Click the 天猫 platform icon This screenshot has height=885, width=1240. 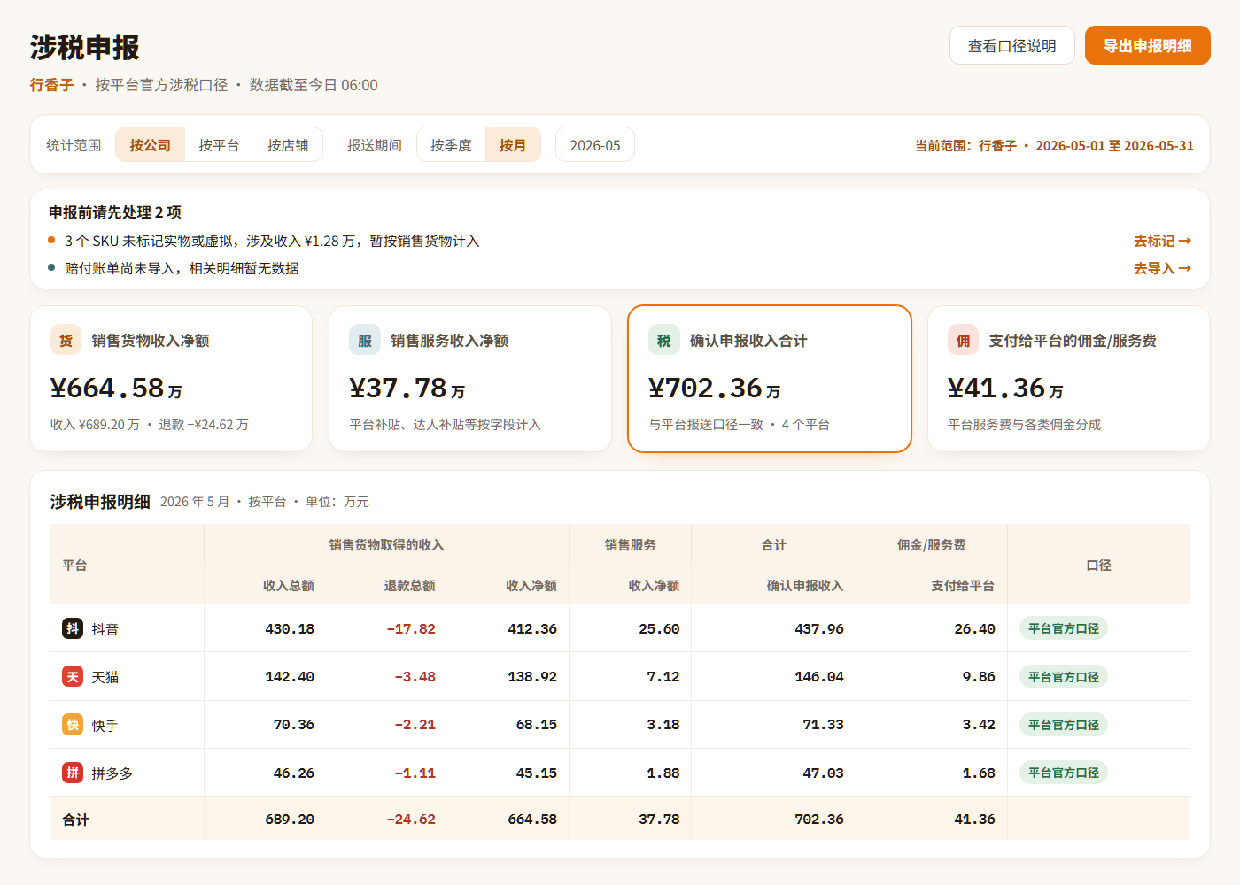73,676
